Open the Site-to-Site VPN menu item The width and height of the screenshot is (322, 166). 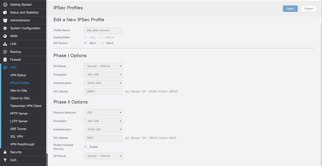coord(18,90)
